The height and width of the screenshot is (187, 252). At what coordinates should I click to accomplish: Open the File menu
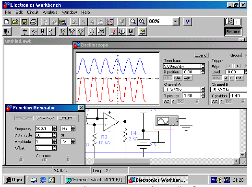pyautogui.click(x=8, y=12)
